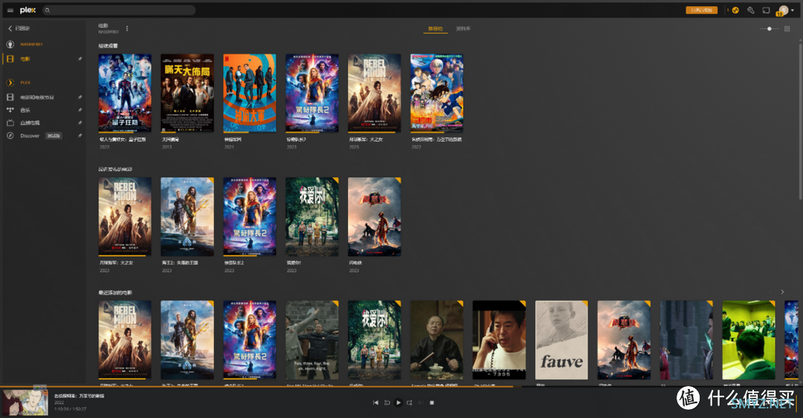Open the 瞒天大佈局 poster in Continue Watching
Viewport: 803px width, 418px height.
tap(187, 93)
